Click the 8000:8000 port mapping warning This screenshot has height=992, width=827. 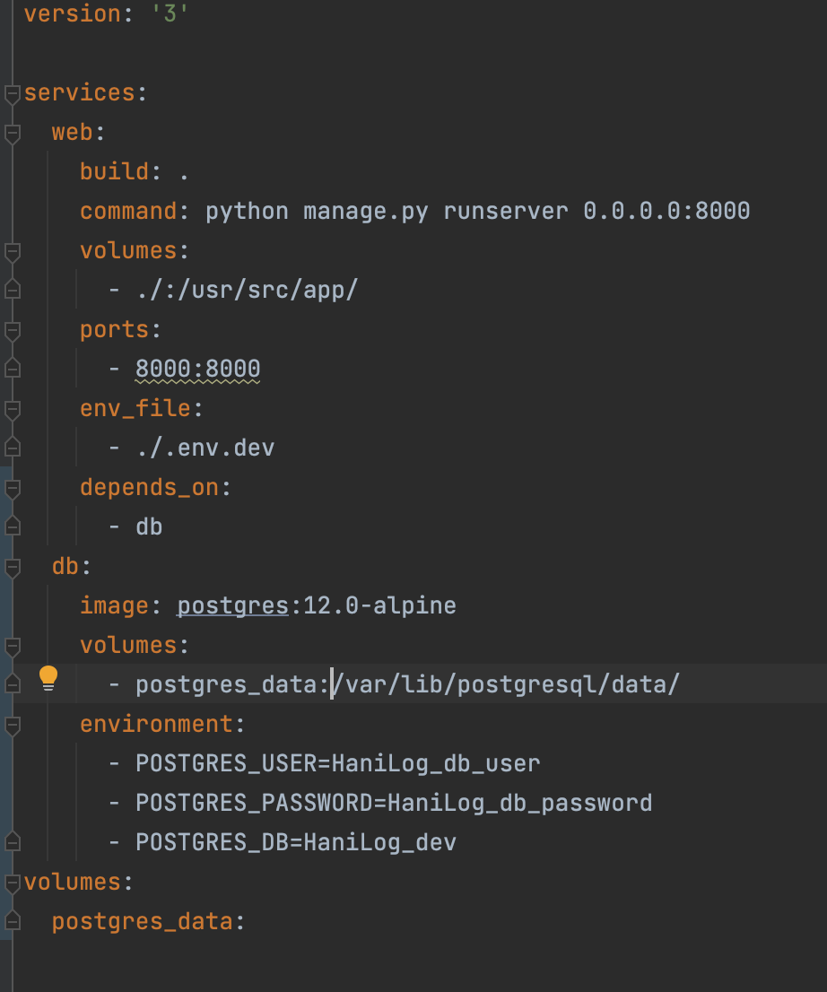pyautogui.click(x=197, y=370)
